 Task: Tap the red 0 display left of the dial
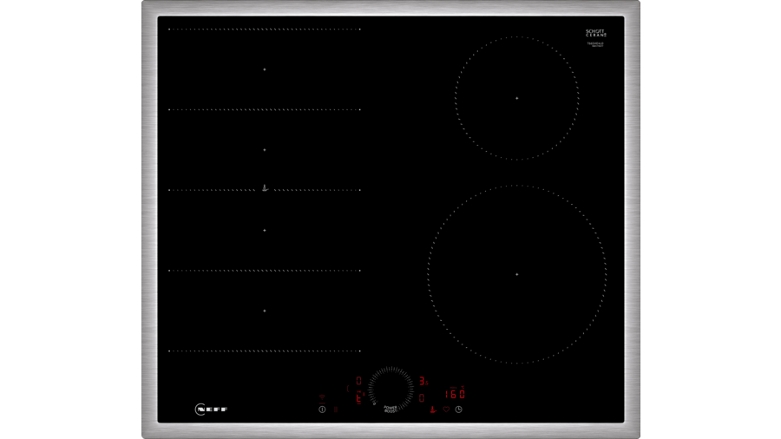pyautogui.click(x=359, y=381)
